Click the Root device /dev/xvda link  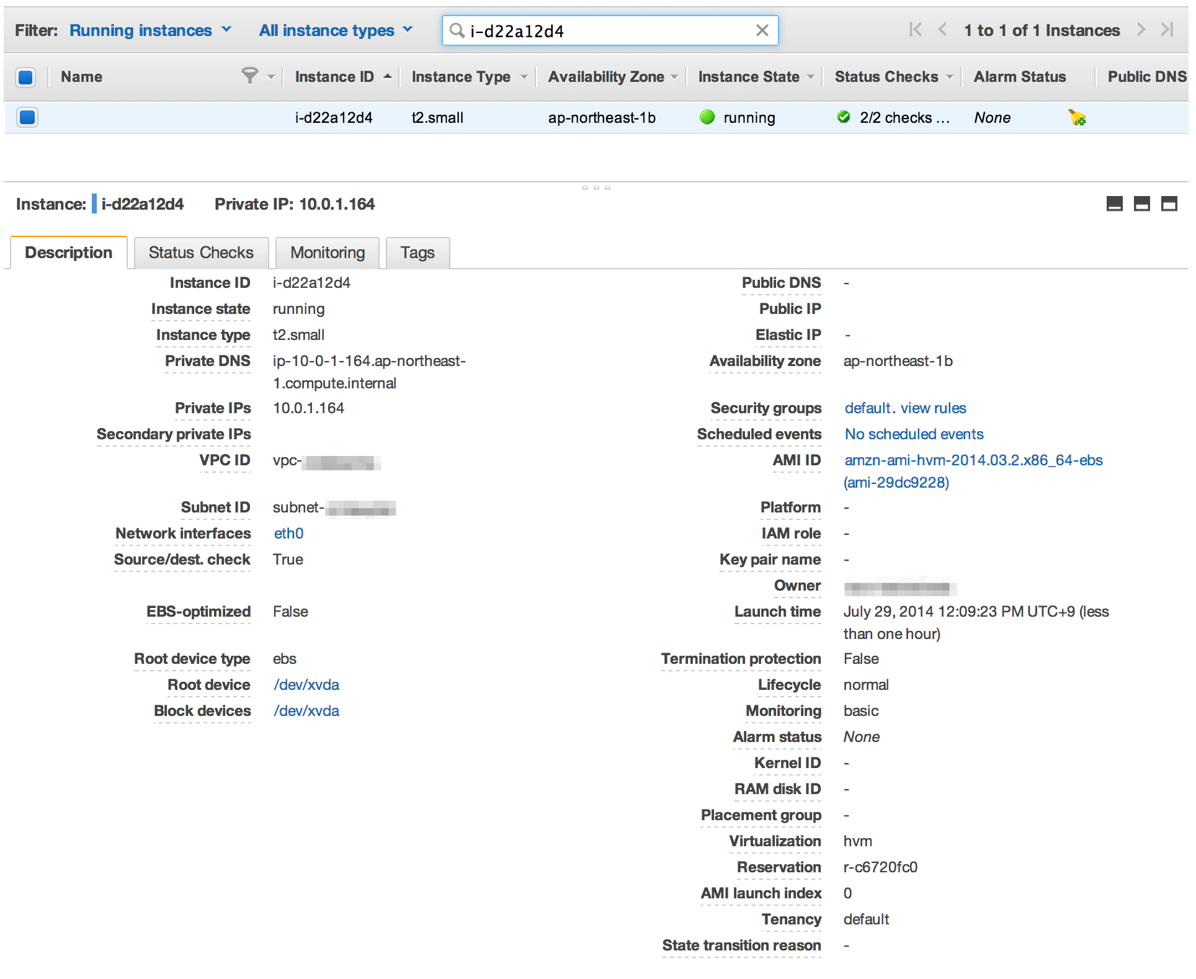click(306, 684)
